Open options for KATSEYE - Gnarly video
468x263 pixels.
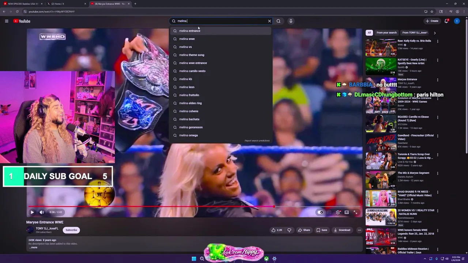pos(438,60)
